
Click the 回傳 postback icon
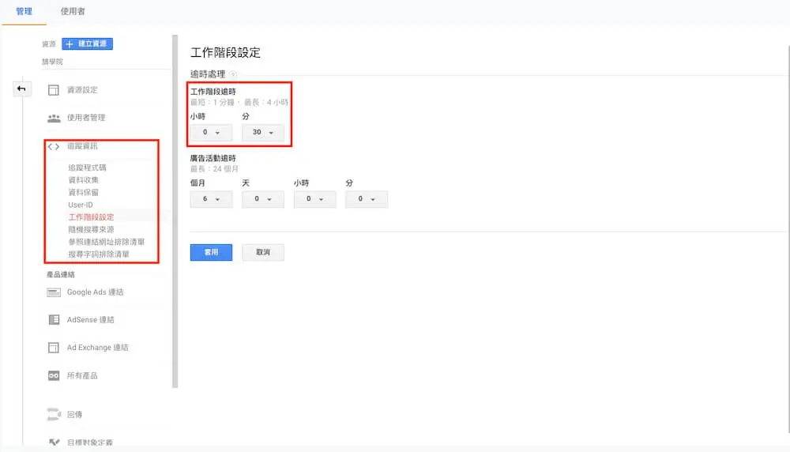coord(54,414)
